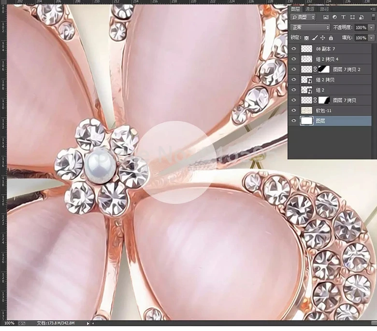377x331 pixels.
Task: Click mask link icon on 图层 7 拷贝 2
Action: tap(315, 69)
